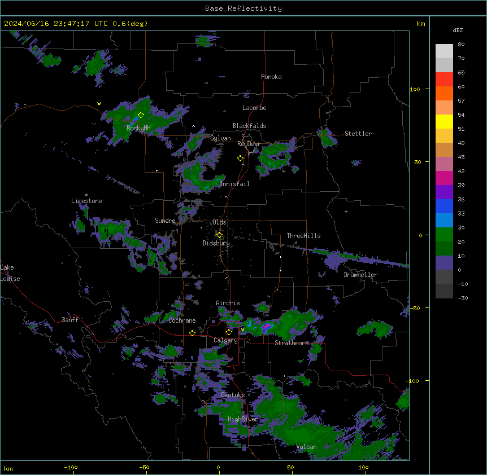Click the Strathmore town label
The width and height of the screenshot is (487, 475).
click(x=292, y=343)
